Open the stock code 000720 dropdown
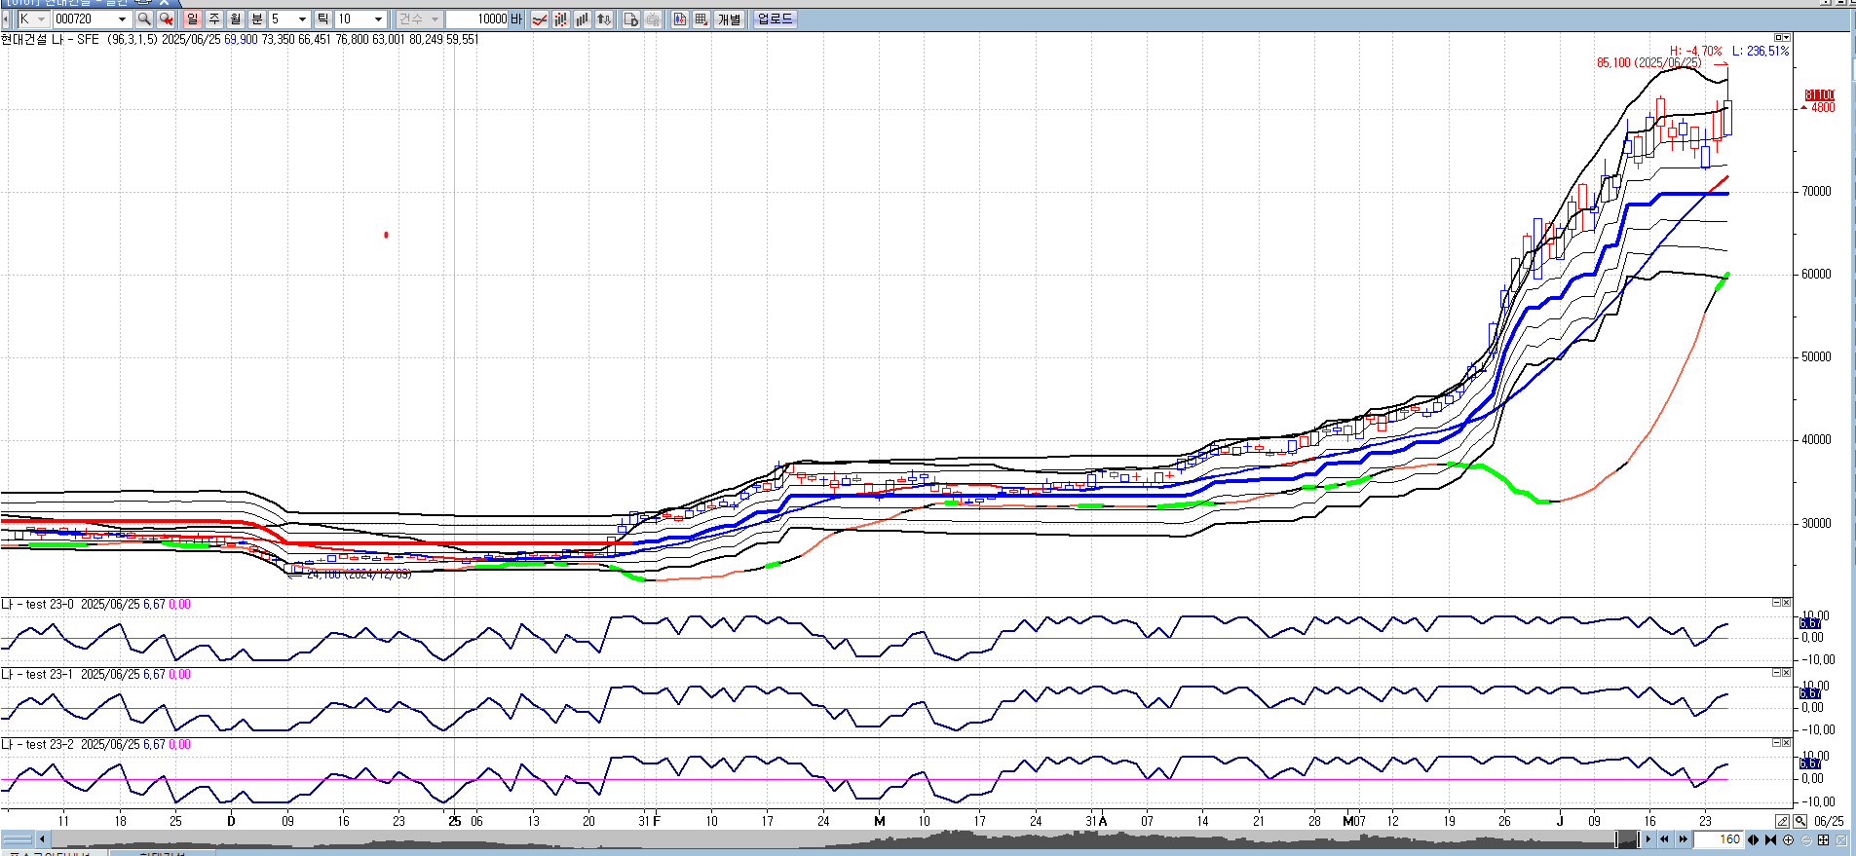1856x856 pixels. click(x=122, y=19)
